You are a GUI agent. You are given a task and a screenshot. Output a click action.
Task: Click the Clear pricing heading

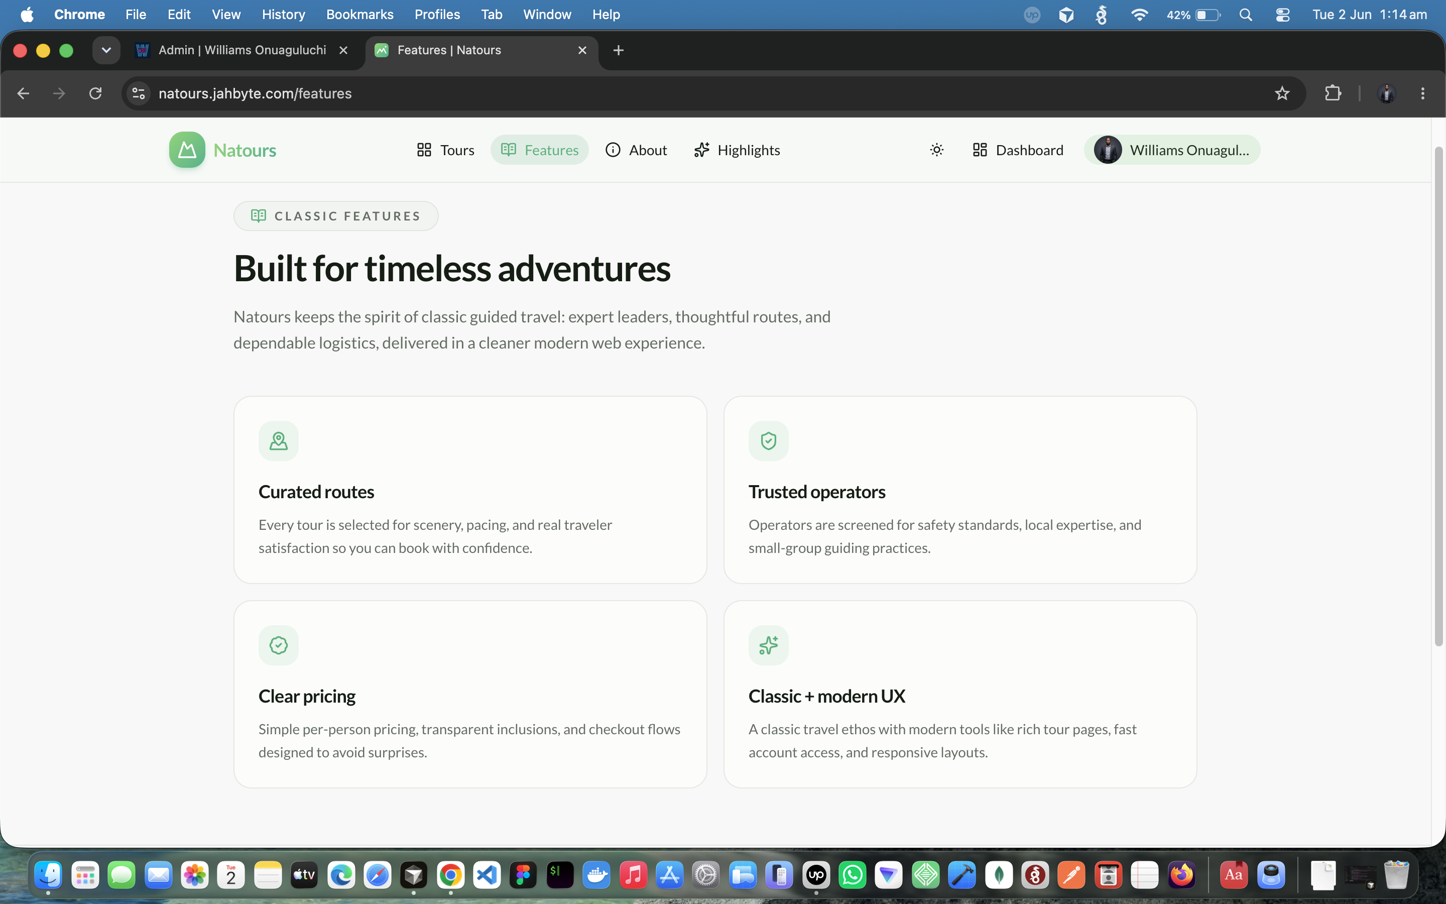[307, 696]
